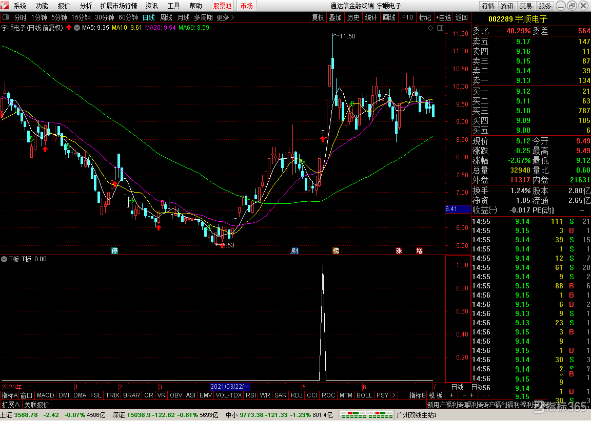This screenshot has width=591, height=421.
Task: Click the panel layout icon at chart top right
Action: click(x=440, y=28)
